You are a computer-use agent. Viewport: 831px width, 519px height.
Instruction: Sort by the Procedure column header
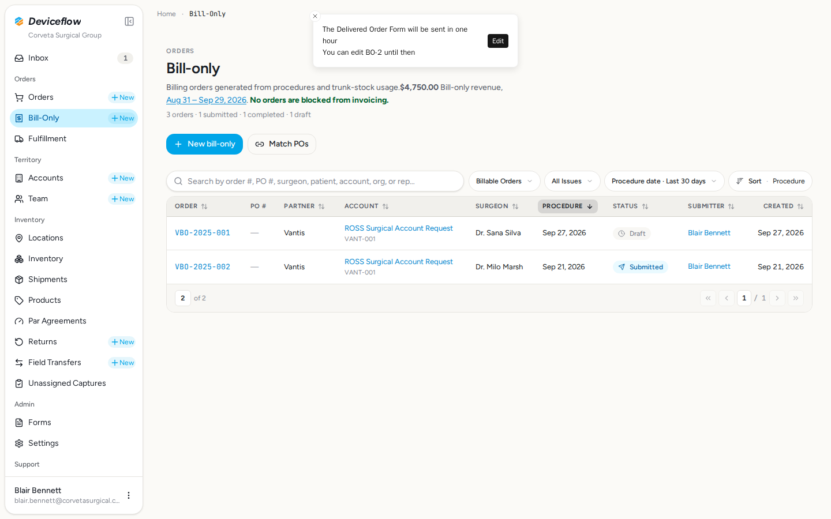coord(567,206)
